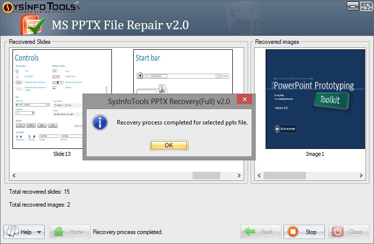Click the Stop button
Image resolution: width=374 pixels, height=244 pixels.
tap(304, 232)
